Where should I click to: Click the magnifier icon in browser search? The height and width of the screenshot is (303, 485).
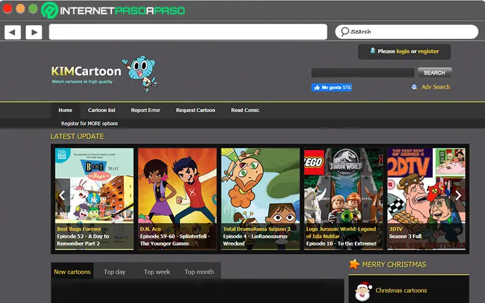coord(344,32)
